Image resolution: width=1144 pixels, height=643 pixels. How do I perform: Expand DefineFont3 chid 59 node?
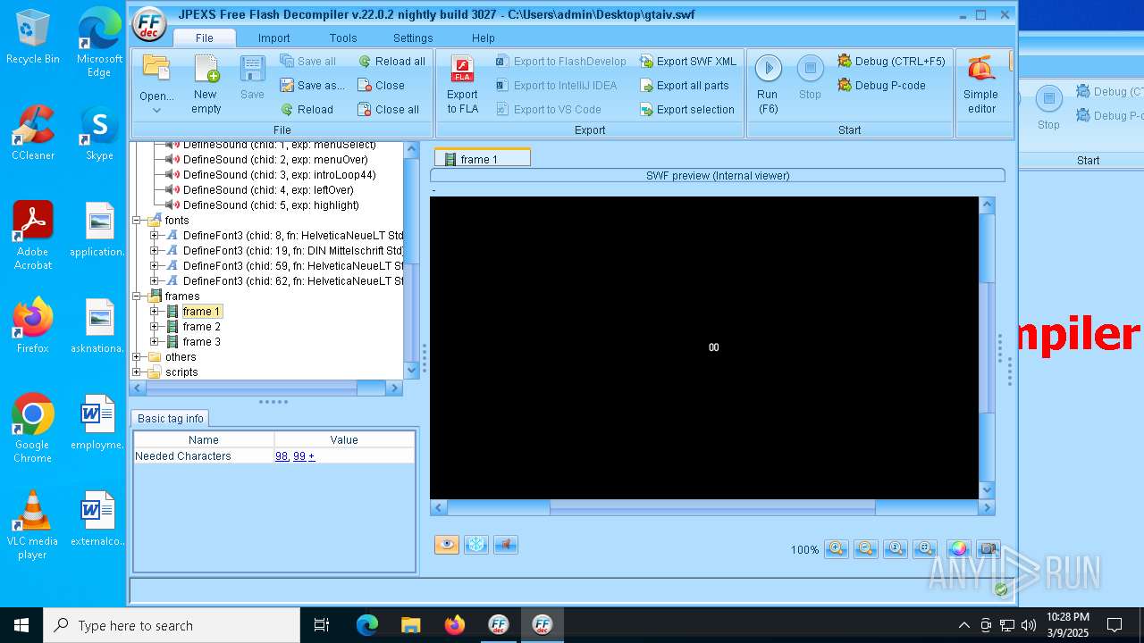click(x=154, y=266)
